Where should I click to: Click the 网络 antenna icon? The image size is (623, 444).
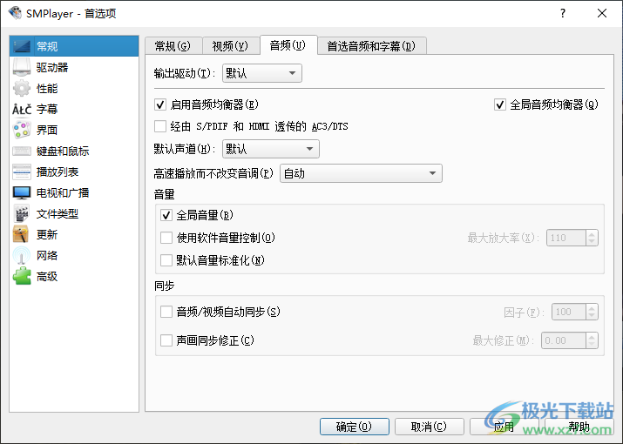[x=22, y=255]
